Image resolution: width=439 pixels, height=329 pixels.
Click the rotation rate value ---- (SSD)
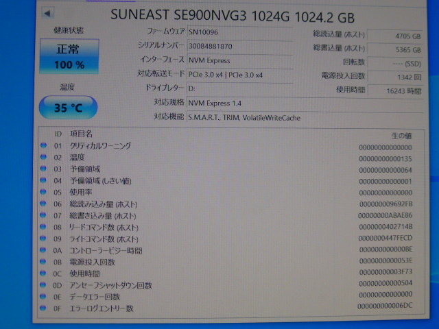(395, 64)
